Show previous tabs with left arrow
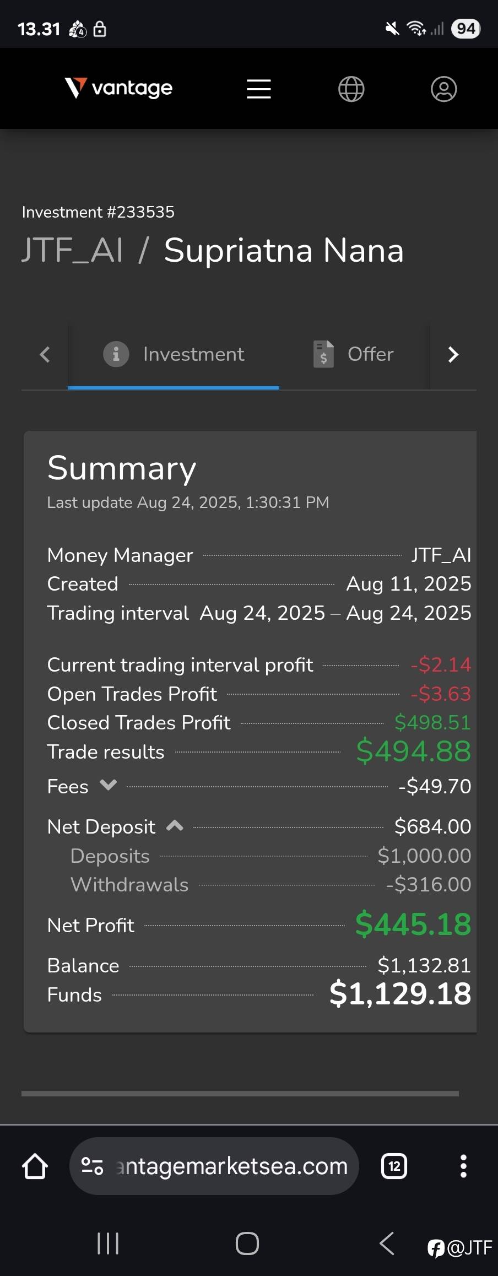Screen dimensions: 498x1276 (x=45, y=354)
